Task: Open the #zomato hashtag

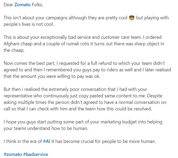Action: click(13, 154)
